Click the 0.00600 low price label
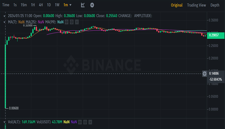 click(x=14, y=108)
